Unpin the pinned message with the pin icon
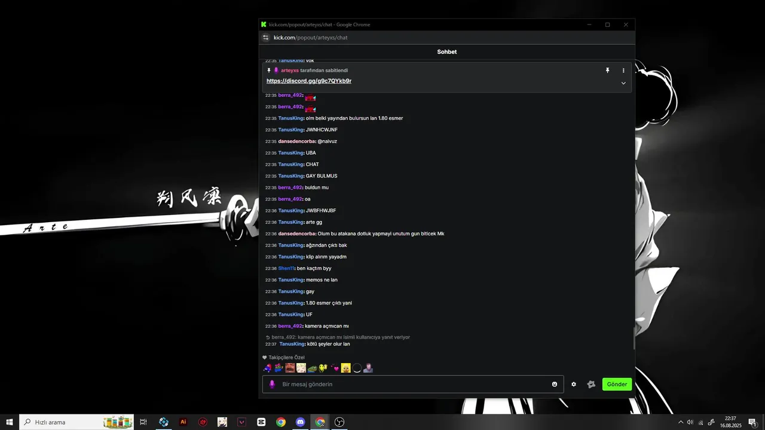This screenshot has height=430, width=765. pyautogui.click(x=607, y=70)
